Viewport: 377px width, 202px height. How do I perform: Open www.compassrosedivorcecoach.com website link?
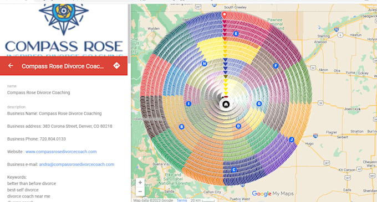(x=61, y=152)
